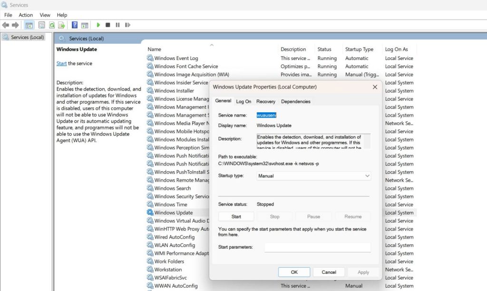
Task: Select the Windows Mobile Hotspot service row
Action: point(182,131)
